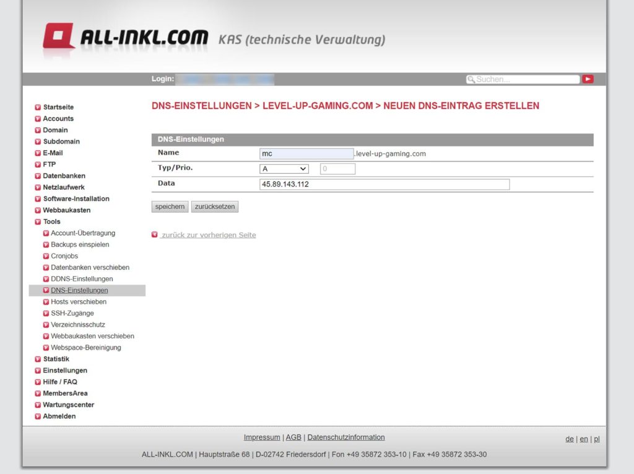Image resolution: width=634 pixels, height=474 pixels.
Task: Click the arrow icon next to Startseite
Action: pyautogui.click(x=38, y=108)
